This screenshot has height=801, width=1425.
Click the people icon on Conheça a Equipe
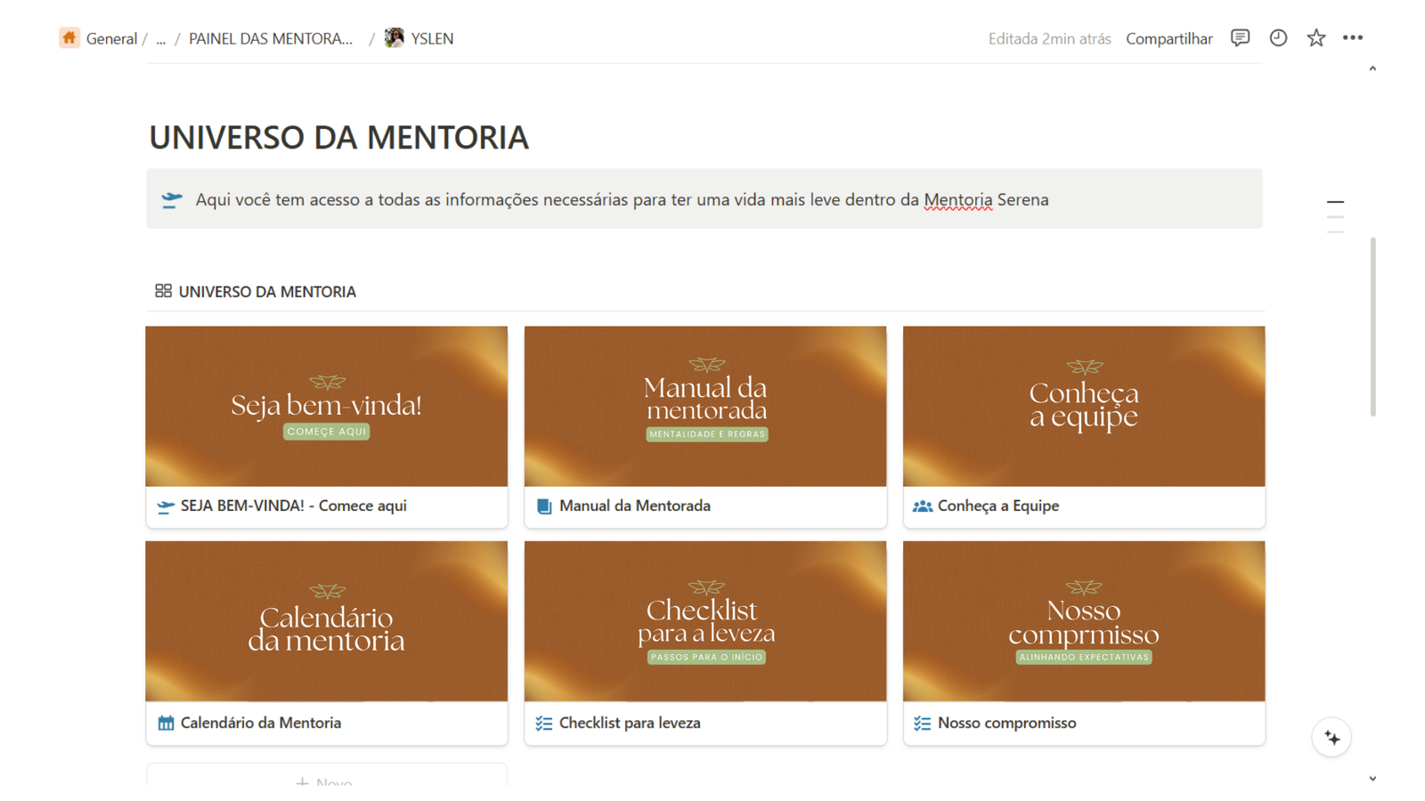[x=923, y=506]
